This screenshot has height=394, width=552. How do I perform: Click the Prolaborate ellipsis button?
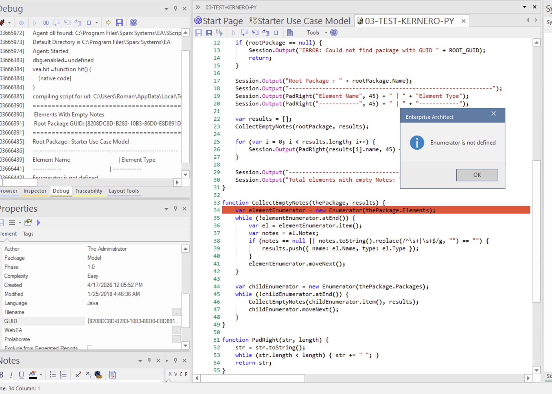pos(176,339)
